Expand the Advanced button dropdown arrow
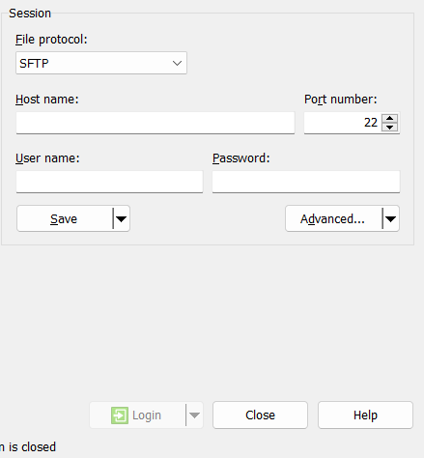The image size is (424, 458). [391, 218]
